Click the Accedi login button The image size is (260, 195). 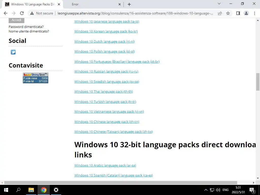pyautogui.click(x=17, y=20)
